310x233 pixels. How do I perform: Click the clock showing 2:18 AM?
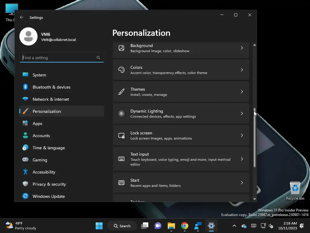pyautogui.click(x=288, y=226)
